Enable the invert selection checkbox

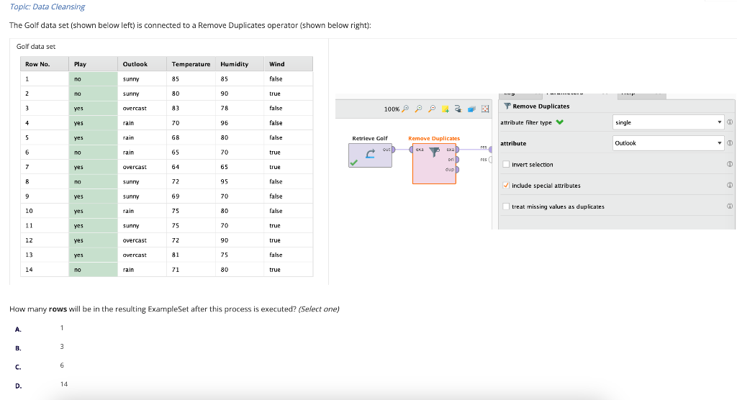click(506, 165)
